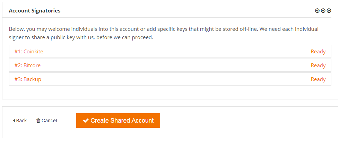Open the #2: Bitcore signatory

tap(27, 65)
